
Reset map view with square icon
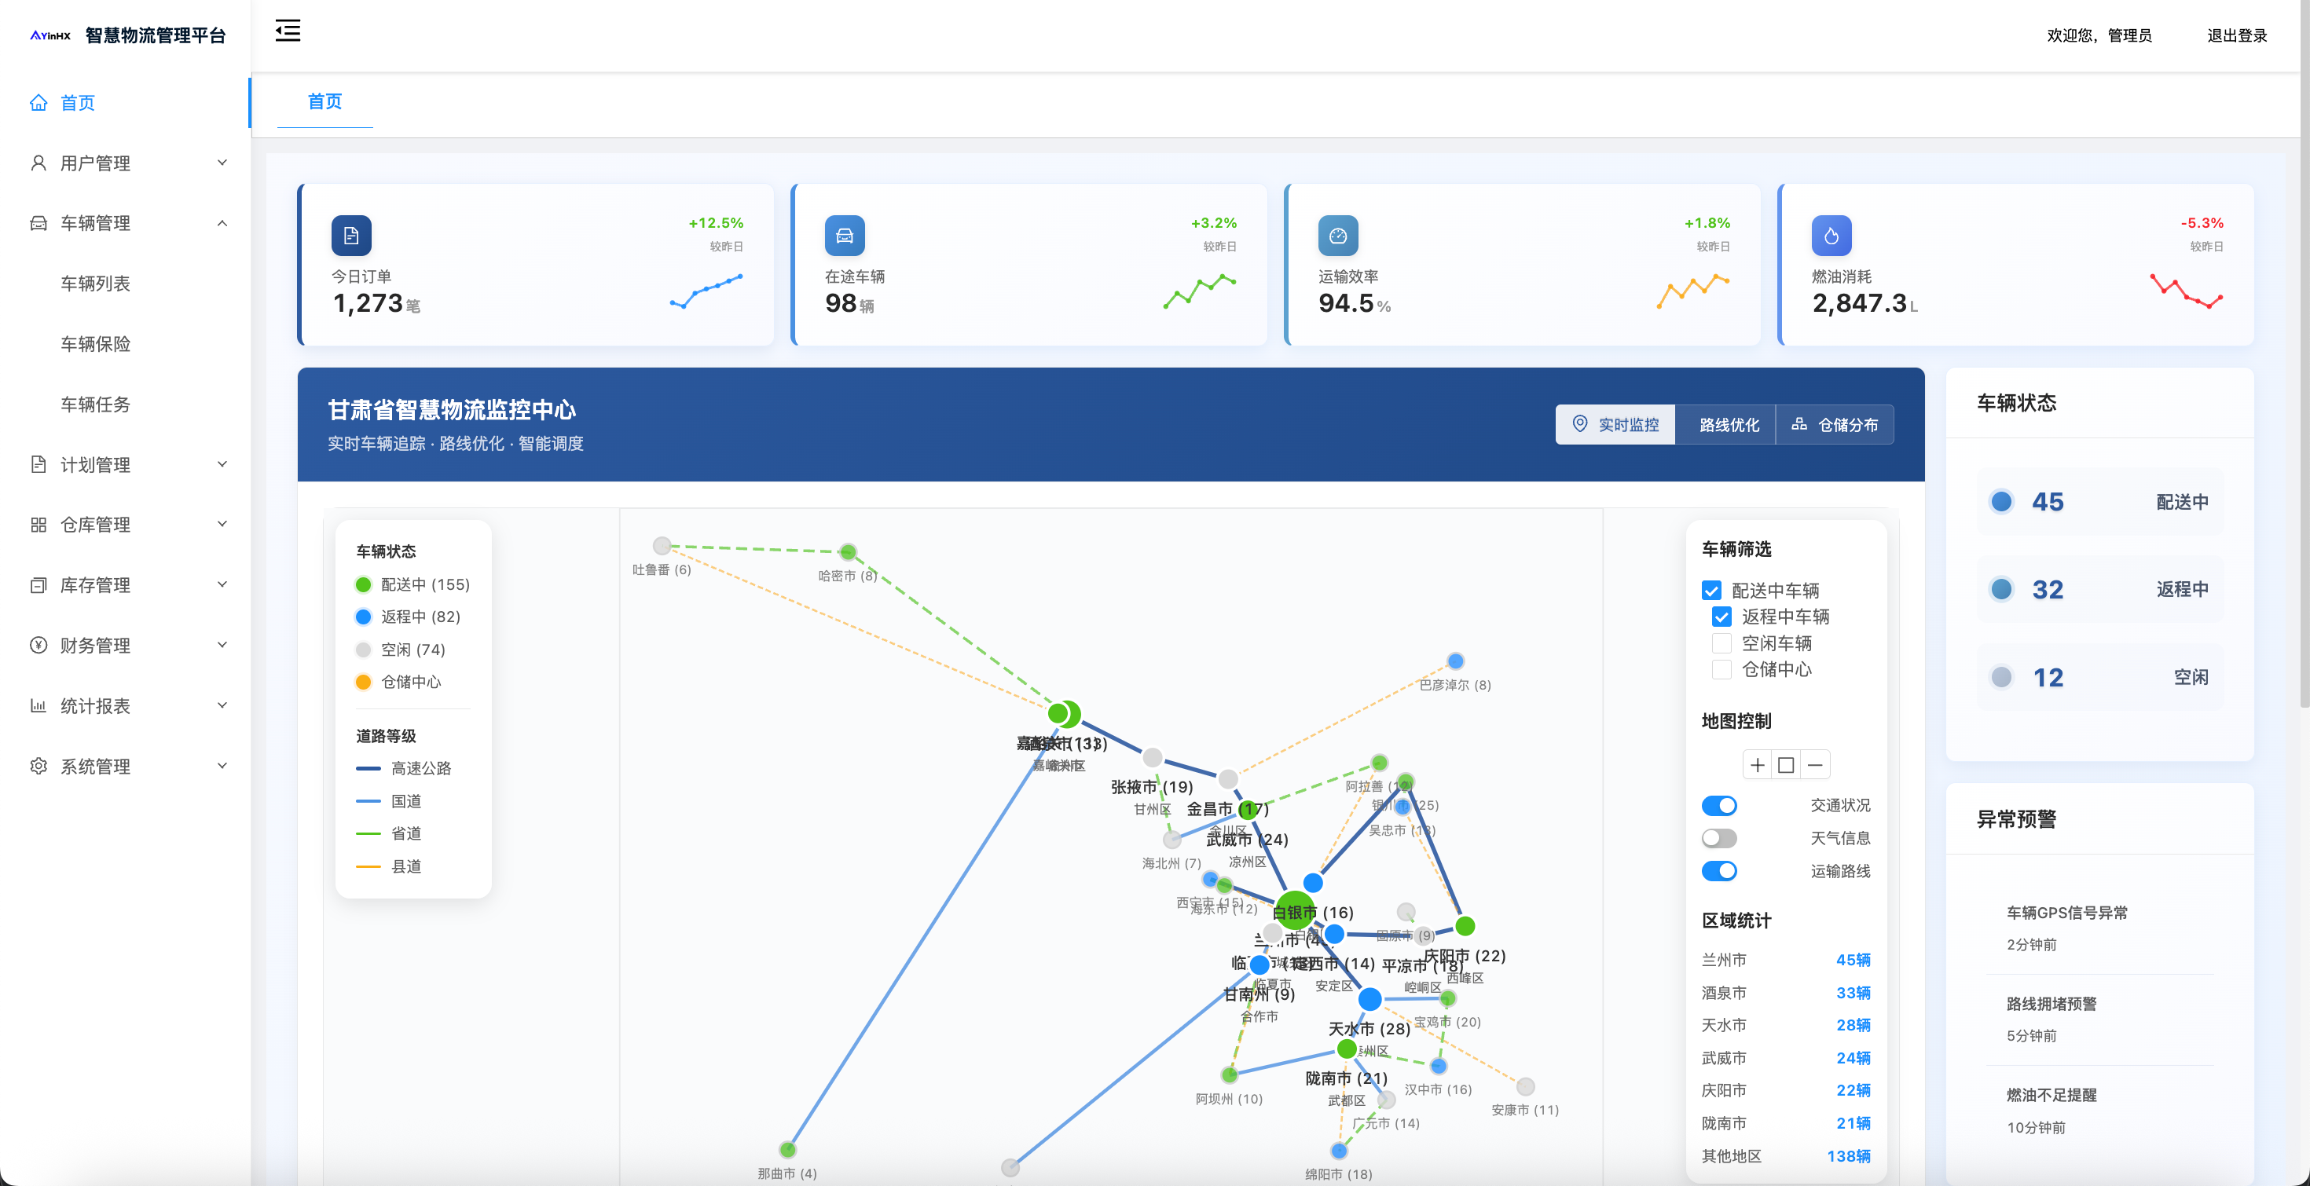pos(1785,765)
